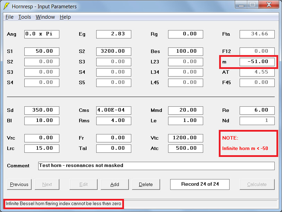Click the Cms label
282x212 pixels.
pos(84,110)
